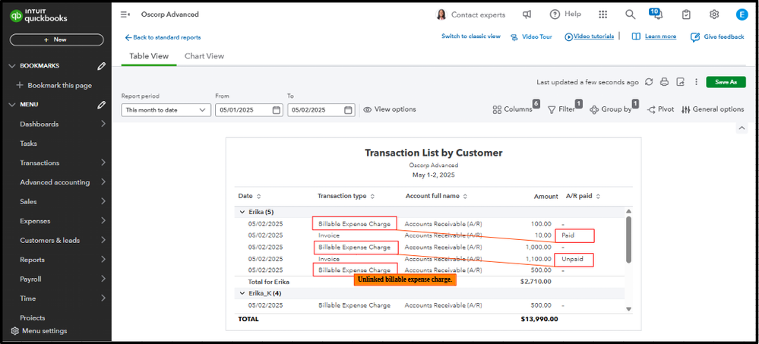The height and width of the screenshot is (344, 759).
Task: Click the + New button
Action: (57, 39)
